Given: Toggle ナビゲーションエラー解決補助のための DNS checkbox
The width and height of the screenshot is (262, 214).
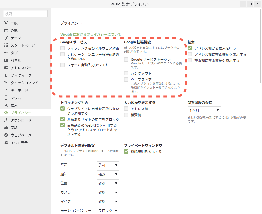Looking at the screenshot, I should click(63, 54).
